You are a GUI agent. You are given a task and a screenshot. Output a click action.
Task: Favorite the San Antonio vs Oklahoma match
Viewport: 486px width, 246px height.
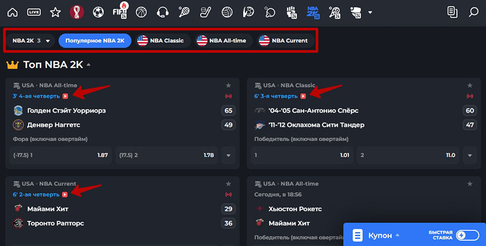[470, 85]
